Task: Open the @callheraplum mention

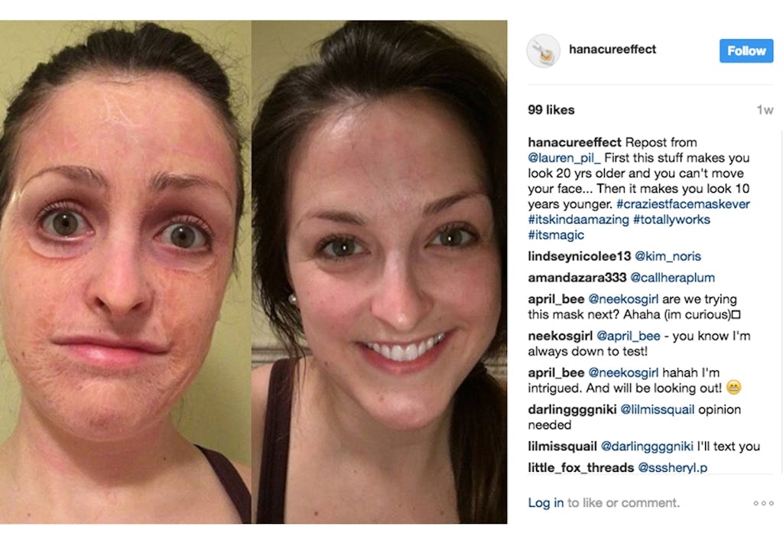Action: click(672, 278)
